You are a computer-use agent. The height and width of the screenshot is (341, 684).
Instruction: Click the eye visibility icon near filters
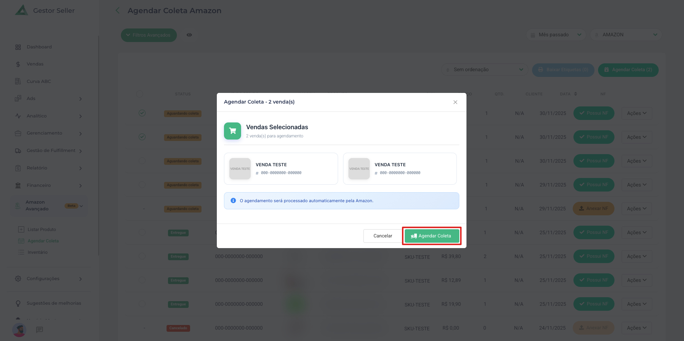tap(189, 35)
